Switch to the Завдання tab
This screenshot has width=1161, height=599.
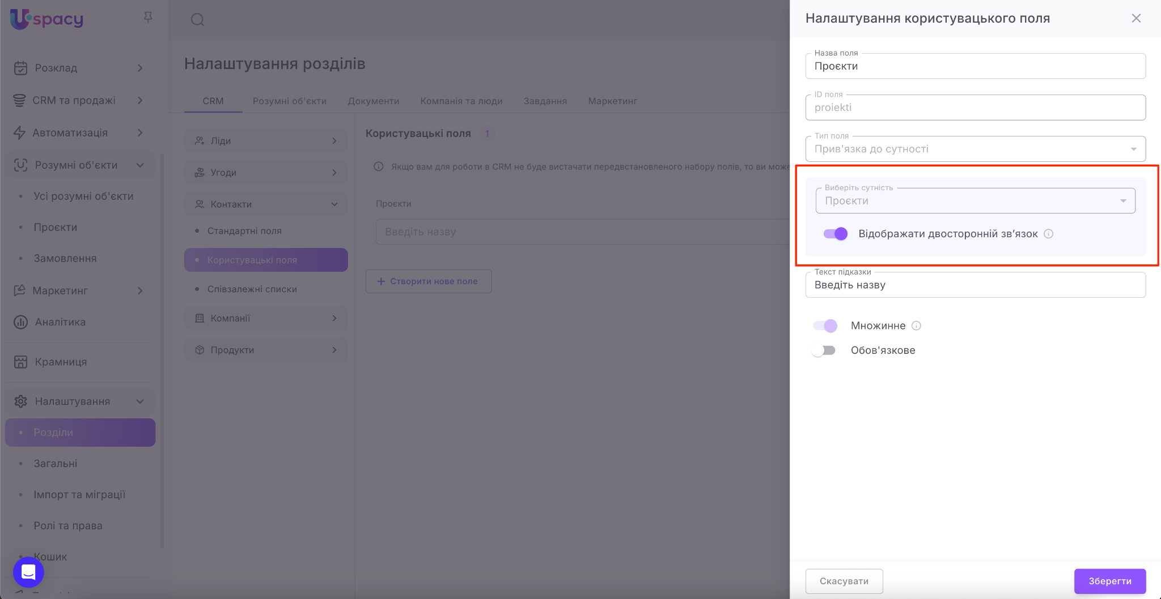pos(545,101)
